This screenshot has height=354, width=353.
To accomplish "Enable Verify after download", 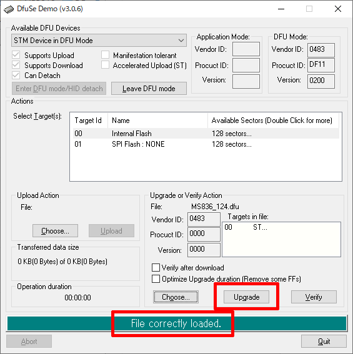I will click(156, 268).
